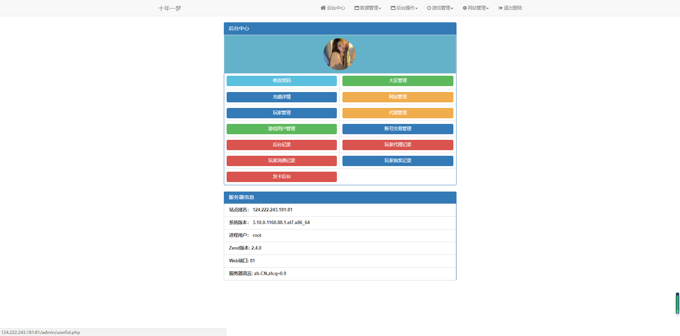
Task: Click the 十年一梦 site brand link
Action: pos(170,8)
